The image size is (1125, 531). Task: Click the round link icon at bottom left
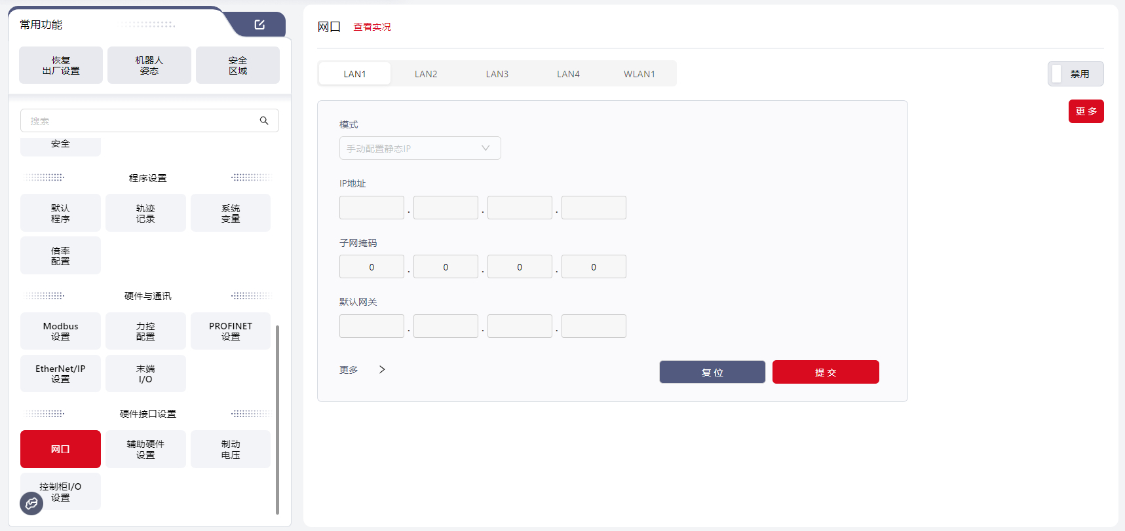coord(31,504)
